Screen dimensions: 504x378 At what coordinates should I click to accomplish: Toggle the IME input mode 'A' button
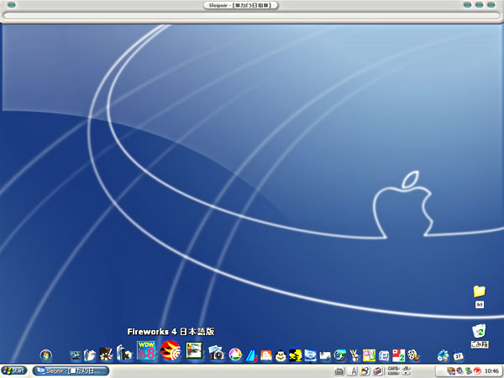(x=353, y=371)
